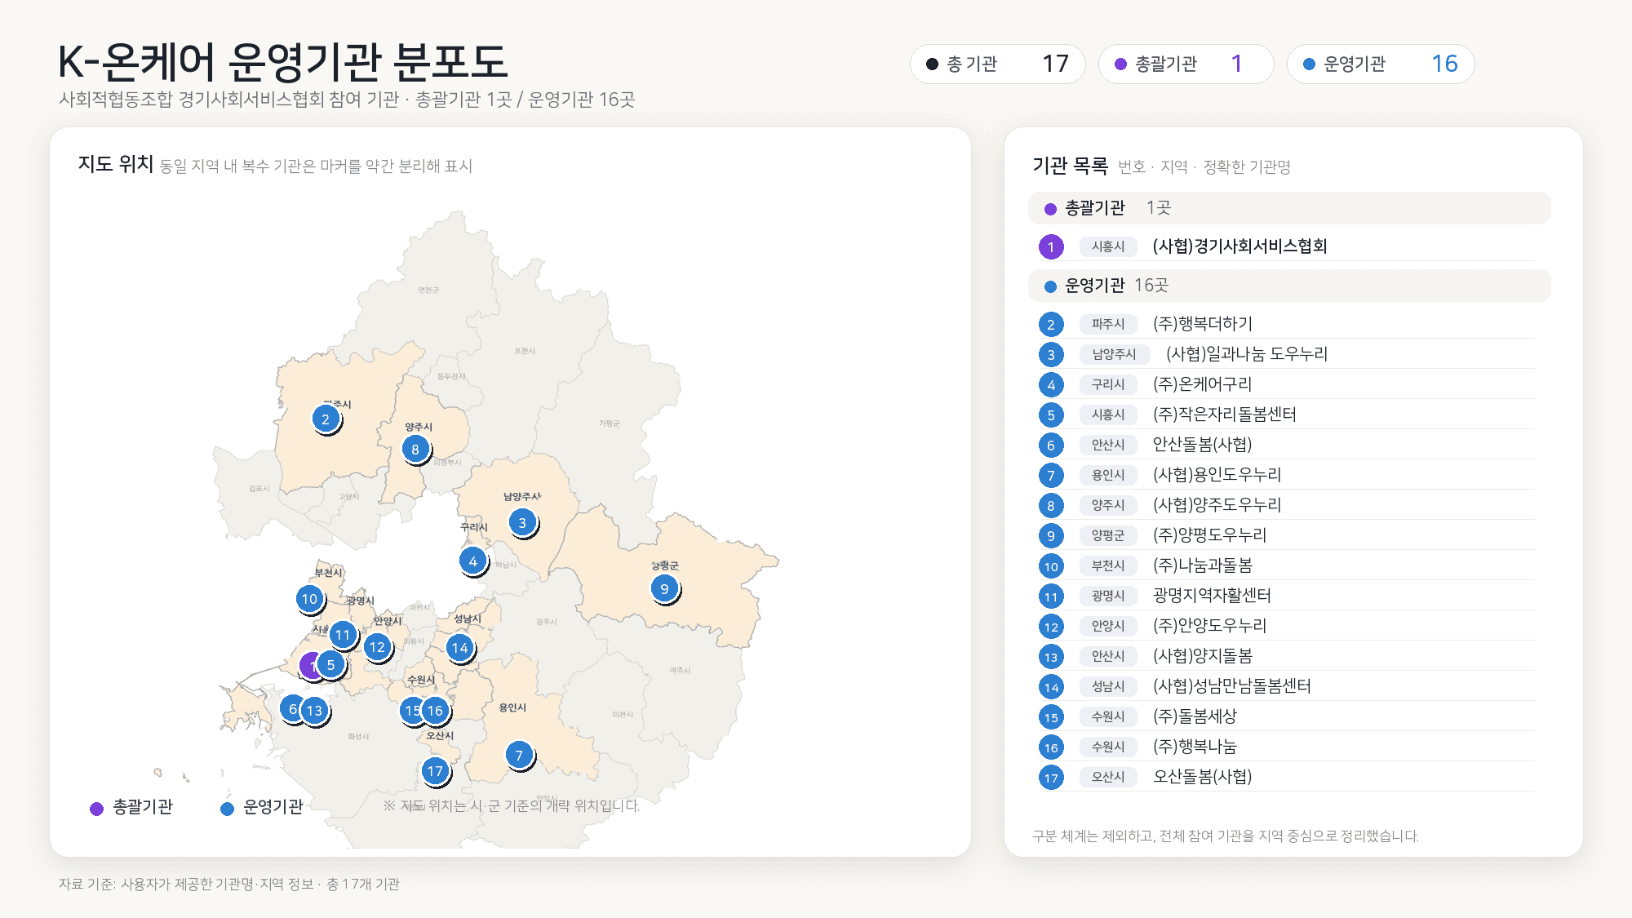Select list row (사협)일과나눔 도우누리
This screenshot has width=1632, height=918.
[x=1286, y=354]
